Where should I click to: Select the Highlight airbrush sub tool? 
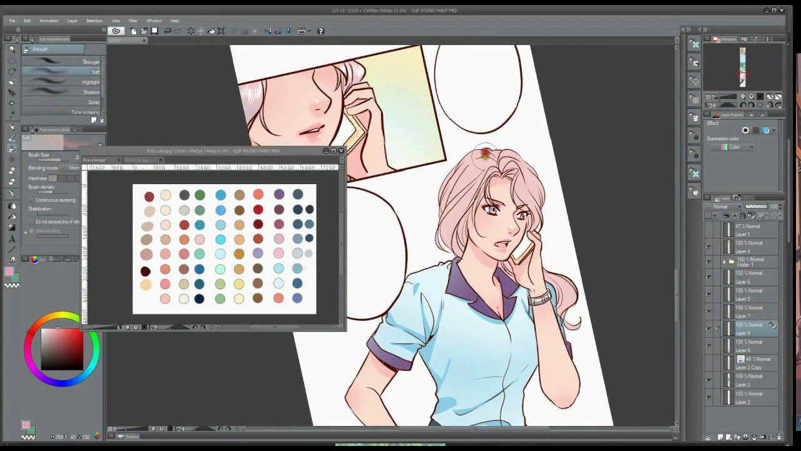63,82
